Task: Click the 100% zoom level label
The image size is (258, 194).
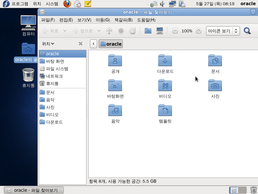Action: click(187, 31)
